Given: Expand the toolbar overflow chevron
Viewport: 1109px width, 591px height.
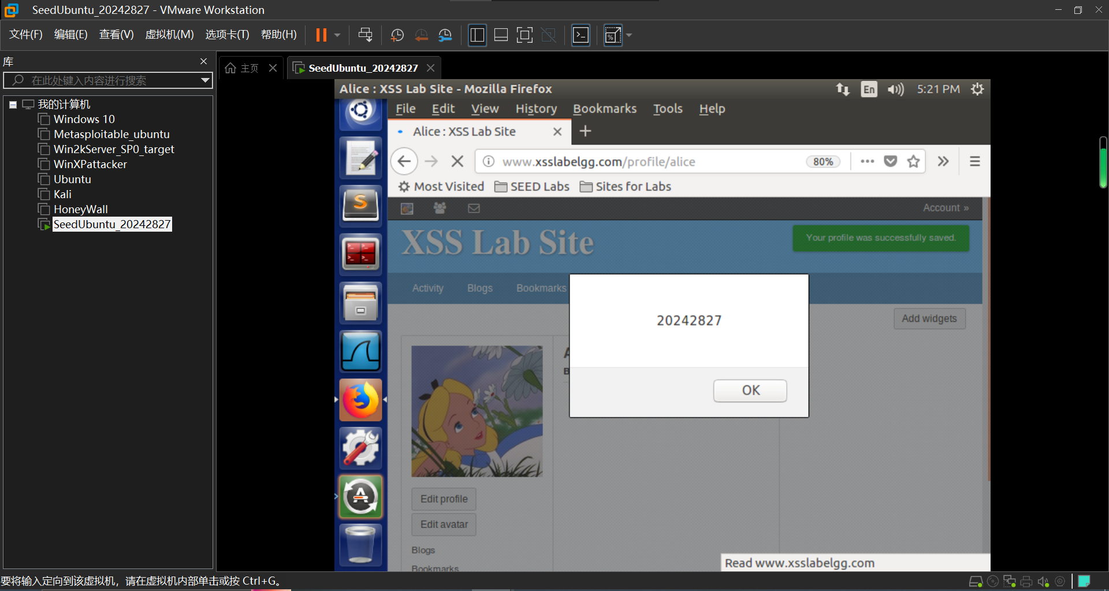Looking at the screenshot, I should click(x=943, y=161).
